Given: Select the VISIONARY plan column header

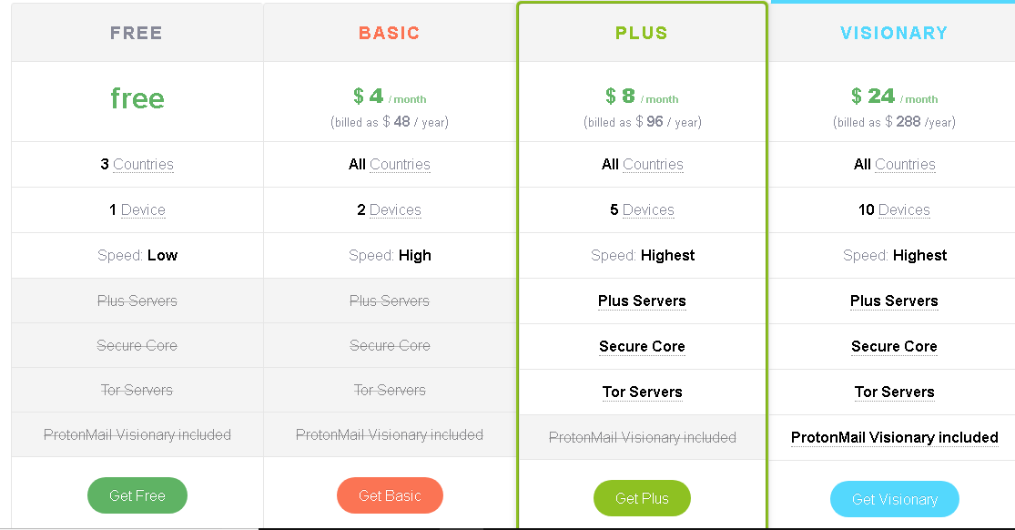Looking at the screenshot, I should coord(894,33).
